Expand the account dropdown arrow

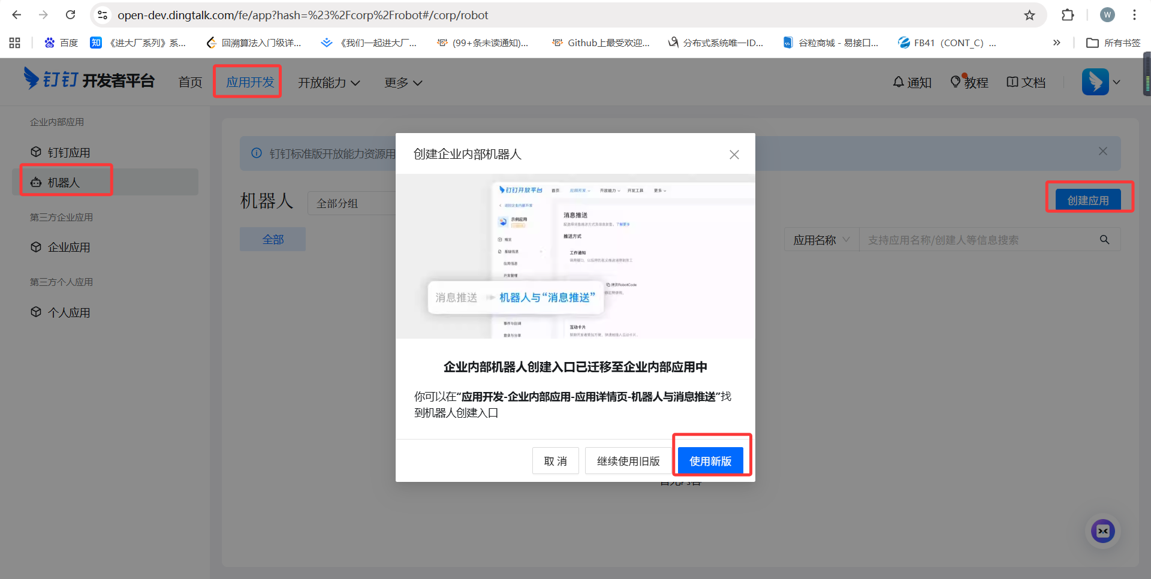point(1117,82)
